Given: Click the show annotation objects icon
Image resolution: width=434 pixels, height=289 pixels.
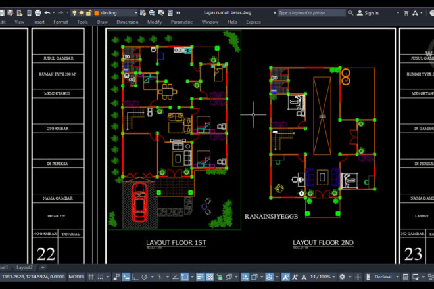Looking at the screenshot, I should [x=285, y=277].
